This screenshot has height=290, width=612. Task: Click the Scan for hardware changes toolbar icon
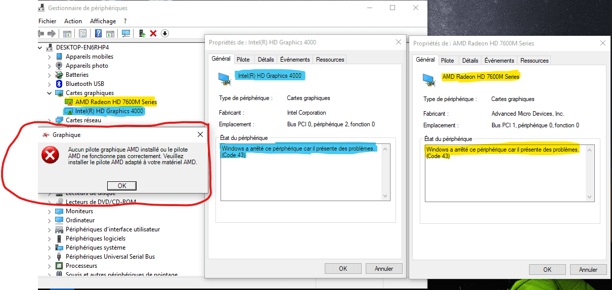coord(126,33)
